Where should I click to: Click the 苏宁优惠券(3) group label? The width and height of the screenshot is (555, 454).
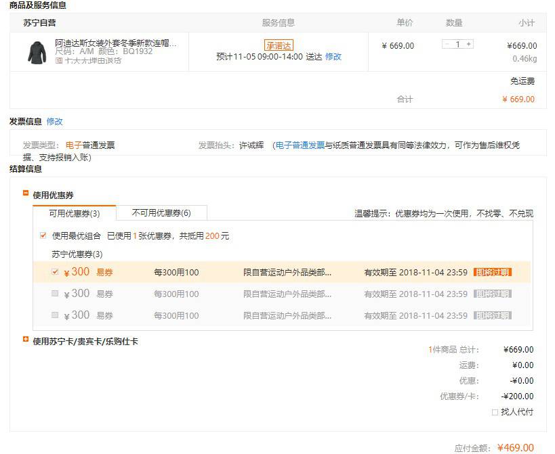click(77, 254)
